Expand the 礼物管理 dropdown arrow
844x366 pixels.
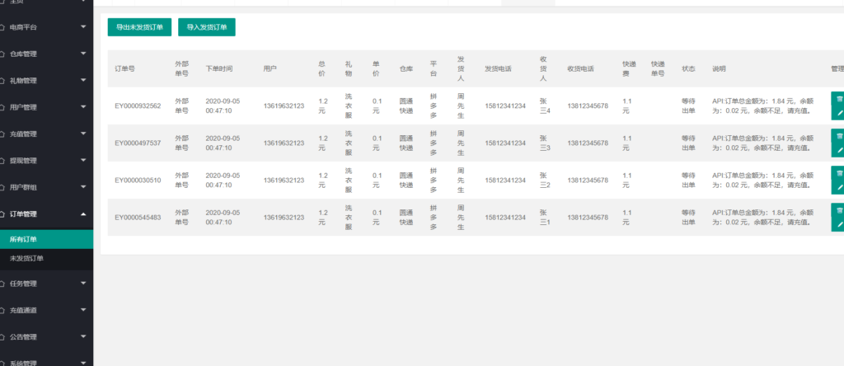(x=83, y=81)
